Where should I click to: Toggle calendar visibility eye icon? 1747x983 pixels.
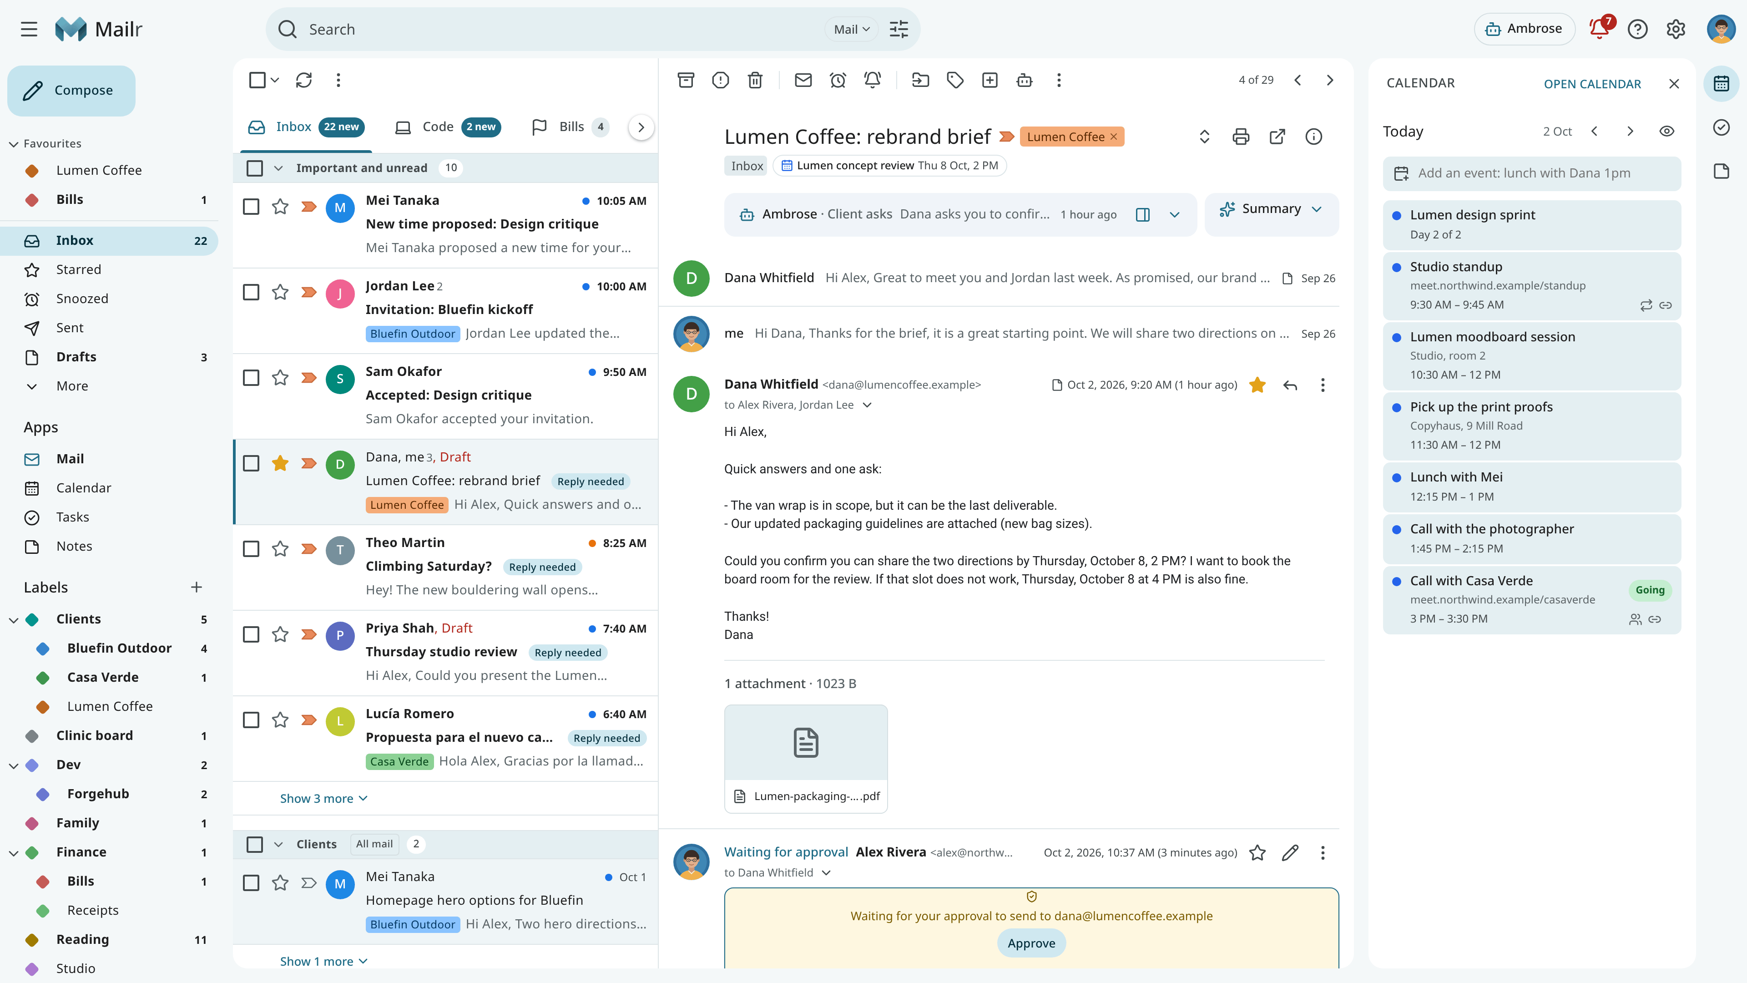(1666, 132)
